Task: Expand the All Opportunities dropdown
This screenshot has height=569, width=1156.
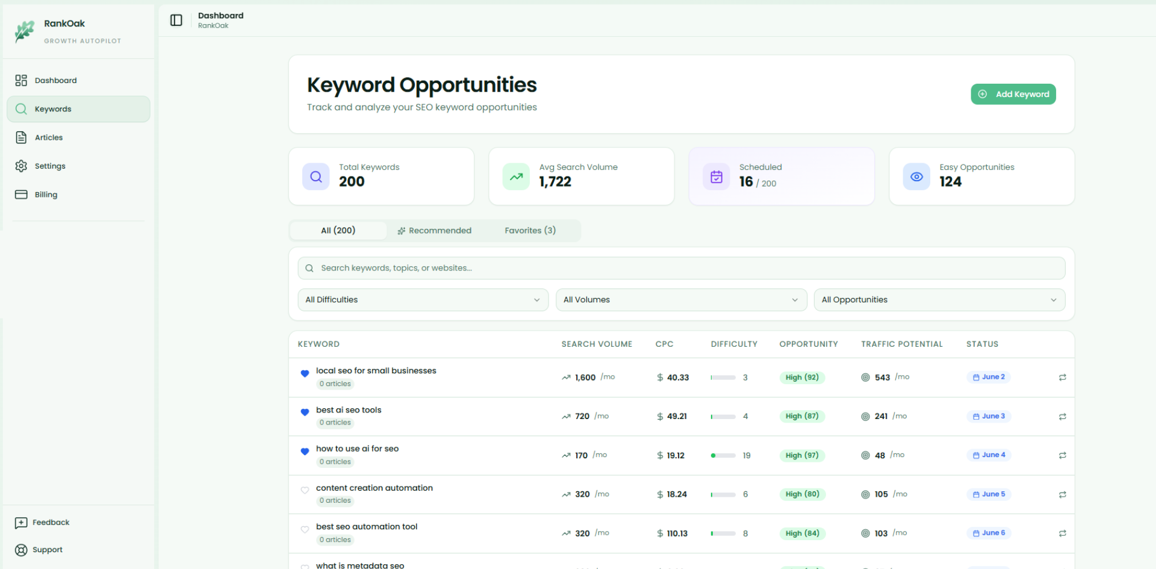Action: coord(939,300)
